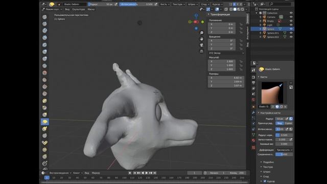Screen dimensions: 327x184
Task: Toggle the Курсор checkbox in brush panel
Action: [265, 181]
